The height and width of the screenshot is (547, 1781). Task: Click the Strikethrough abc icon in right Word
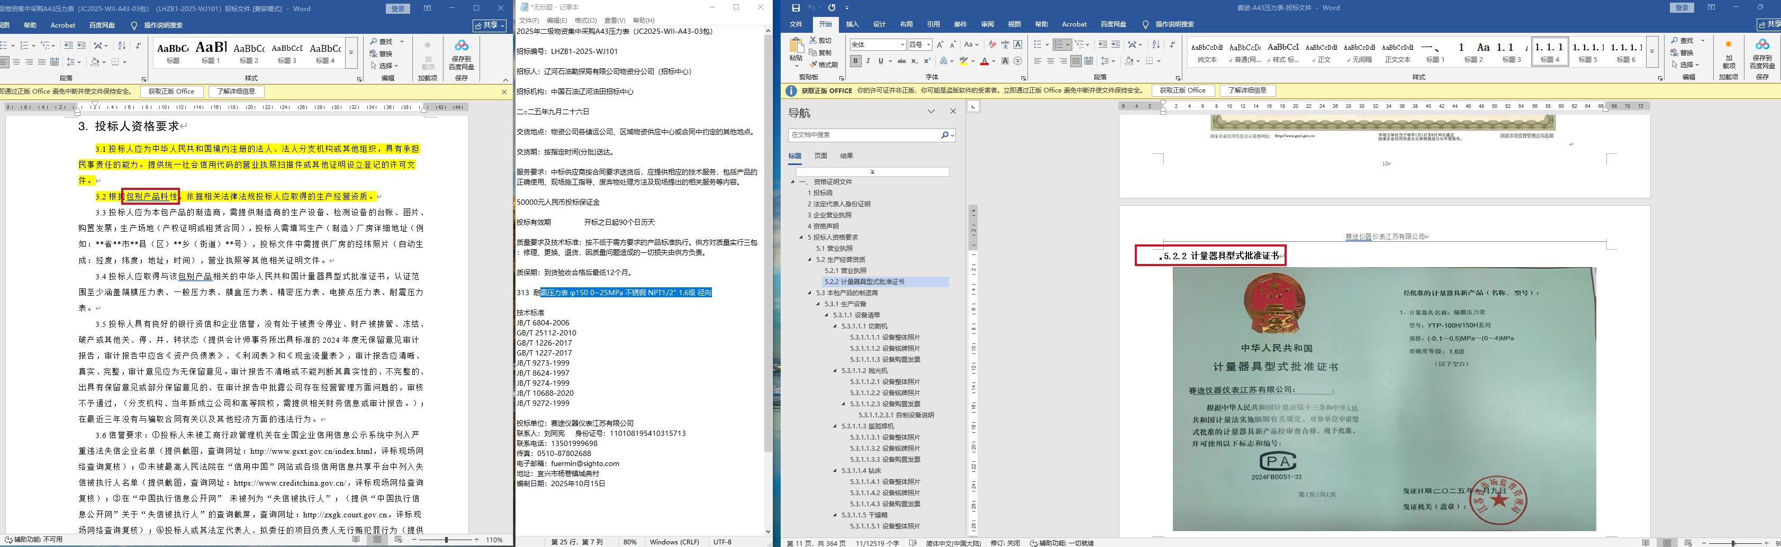tap(901, 61)
